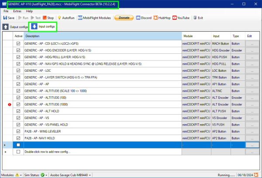Edit the GENERIC - AP - CDI config

[x=252, y=44]
